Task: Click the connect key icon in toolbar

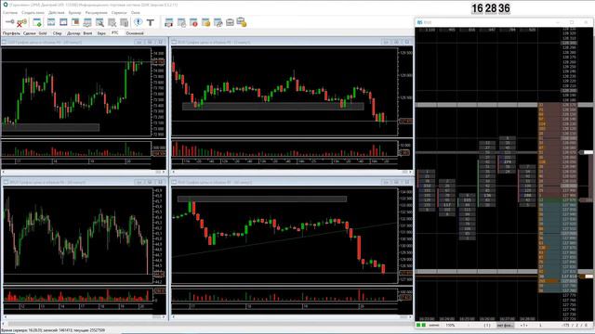Action: click(10, 22)
